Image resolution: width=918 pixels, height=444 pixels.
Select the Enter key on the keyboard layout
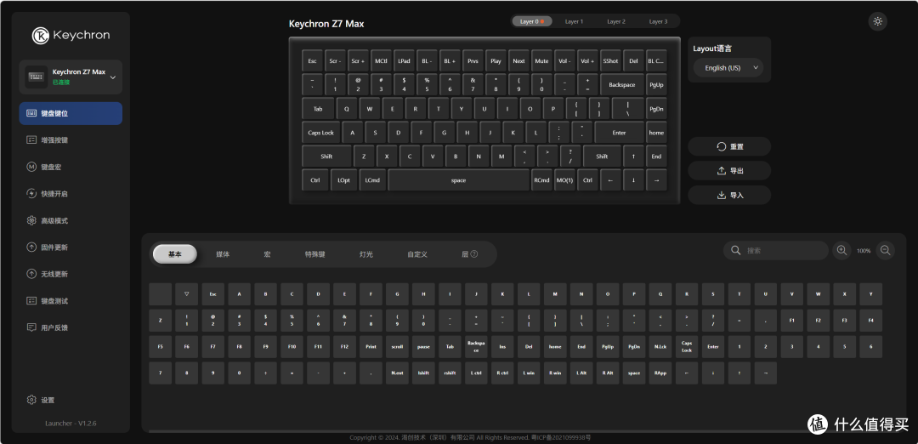pyautogui.click(x=619, y=133)
